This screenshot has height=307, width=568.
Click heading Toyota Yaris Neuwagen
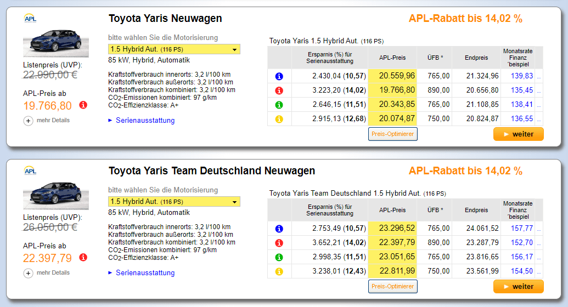tap(165, 19)
